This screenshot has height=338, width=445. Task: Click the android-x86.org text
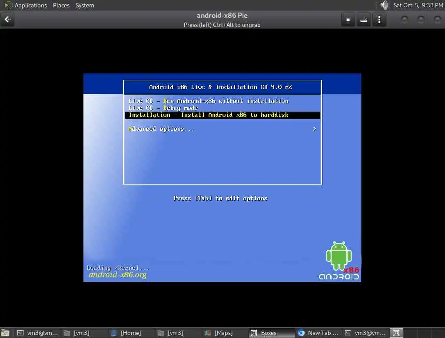(117, 275)
